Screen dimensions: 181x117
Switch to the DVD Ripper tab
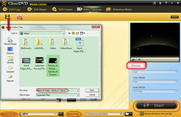pos(37,9)
